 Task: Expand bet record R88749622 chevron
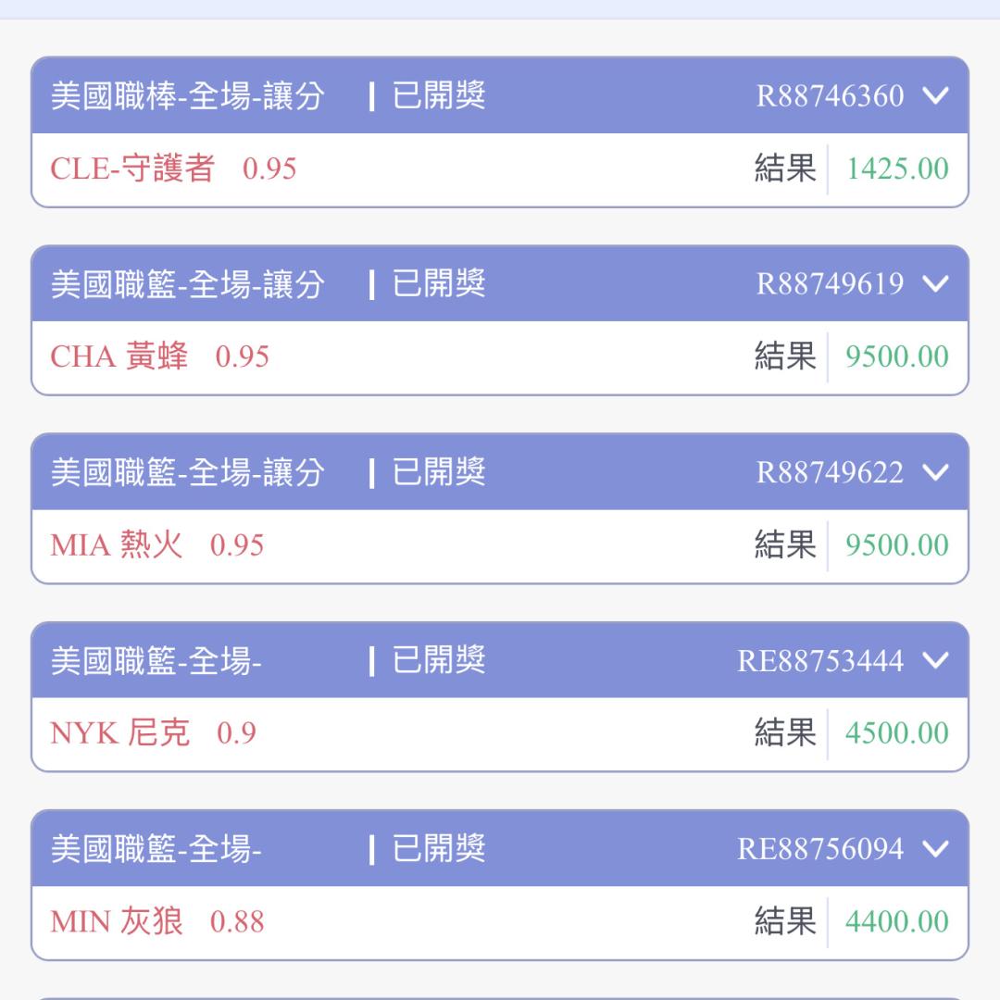pyautogui.click(x=936, y=473)
